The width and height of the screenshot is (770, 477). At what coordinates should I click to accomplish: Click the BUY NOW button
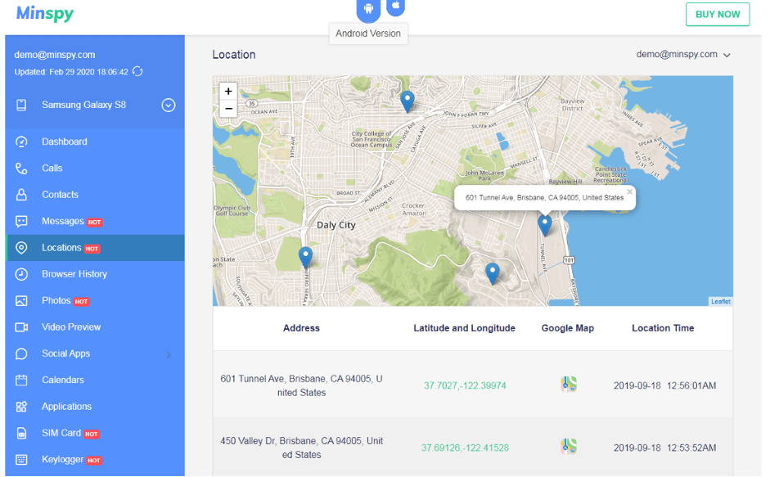pyautogui.click(x=718, y=14)
